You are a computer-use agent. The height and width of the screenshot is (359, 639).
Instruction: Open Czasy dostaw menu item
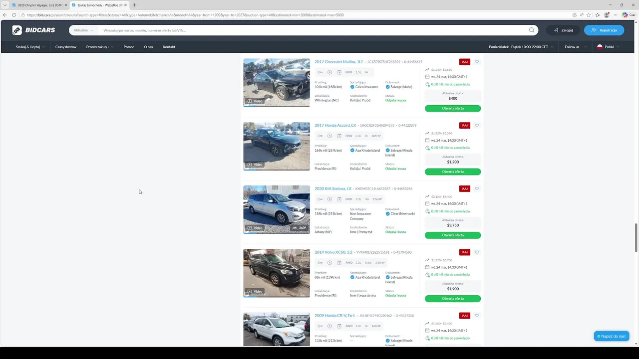[66, 47]
